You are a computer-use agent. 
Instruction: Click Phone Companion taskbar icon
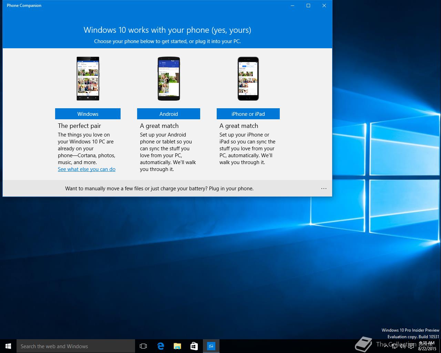[x=211, y=346]
